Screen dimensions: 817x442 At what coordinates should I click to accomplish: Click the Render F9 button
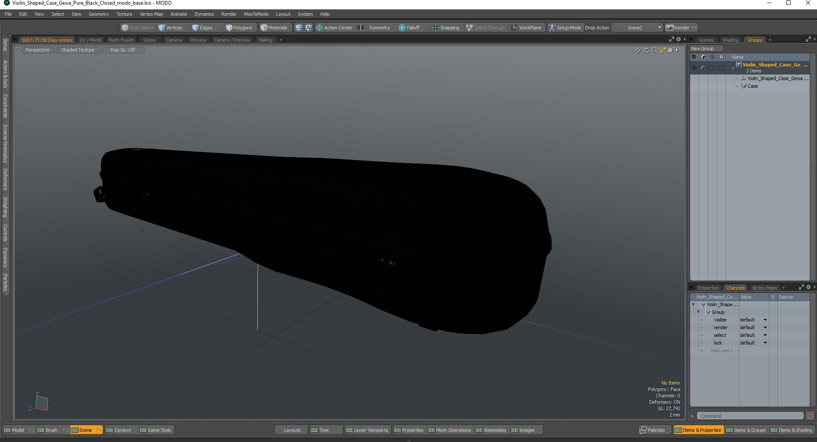tap(682, 28)
